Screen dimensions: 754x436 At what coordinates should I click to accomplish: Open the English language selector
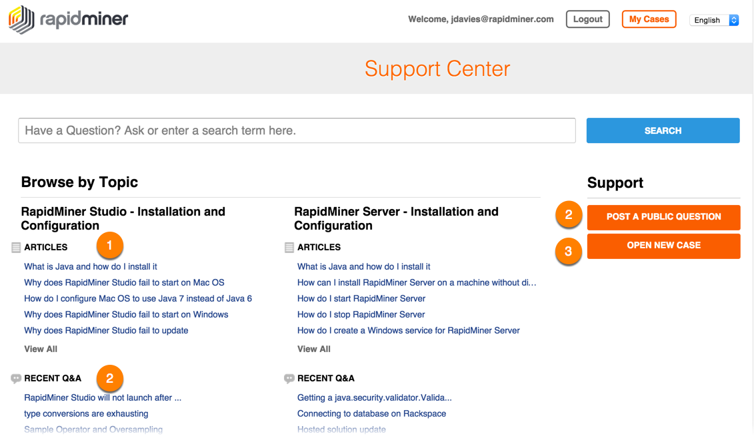(x=709, y=20)
